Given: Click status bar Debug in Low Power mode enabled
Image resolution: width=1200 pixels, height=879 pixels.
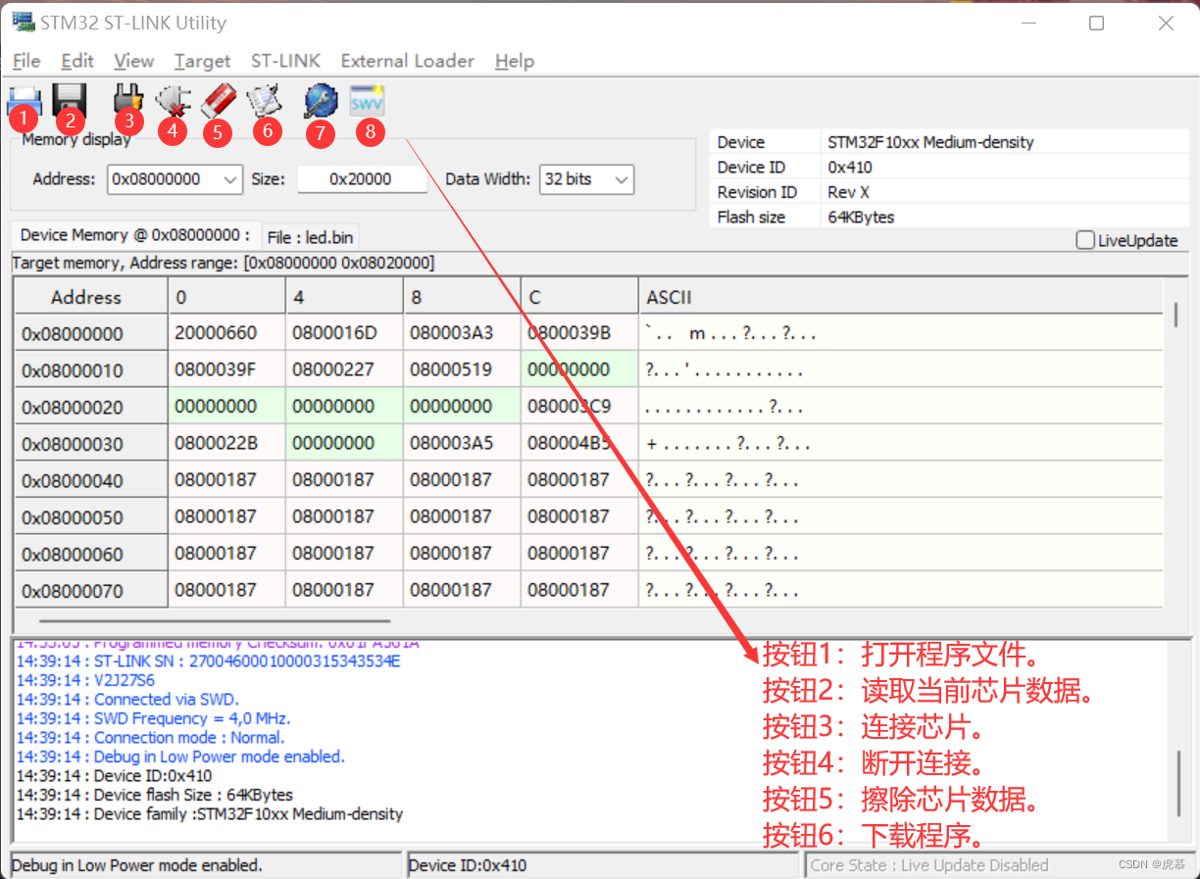Looking at the screenshot, I should pos(206,865).
